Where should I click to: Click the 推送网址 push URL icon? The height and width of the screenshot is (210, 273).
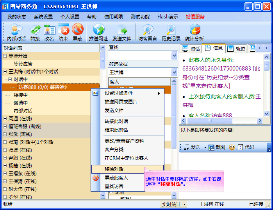(98, 32)
